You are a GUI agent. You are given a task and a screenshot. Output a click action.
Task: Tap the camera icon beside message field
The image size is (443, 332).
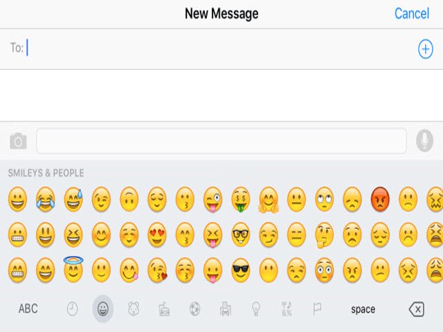(18, 141)
